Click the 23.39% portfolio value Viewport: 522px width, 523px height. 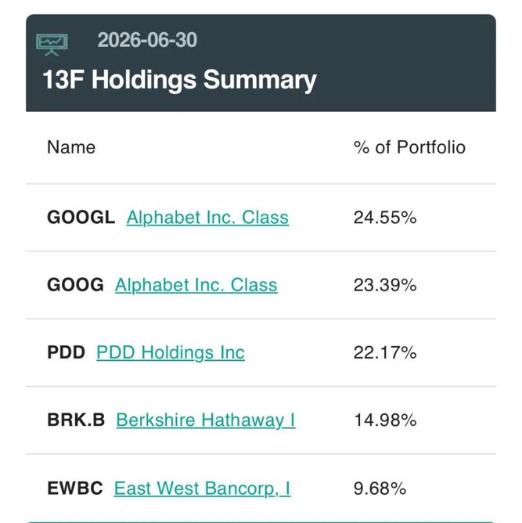(385, 285)
